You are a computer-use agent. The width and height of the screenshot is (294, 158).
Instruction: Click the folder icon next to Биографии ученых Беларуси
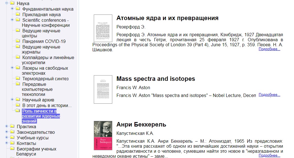pos(12,149)
